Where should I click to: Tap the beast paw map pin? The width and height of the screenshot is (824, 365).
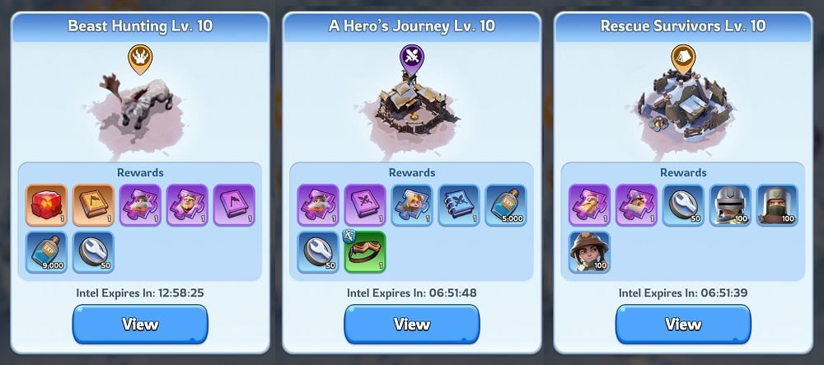140,58
